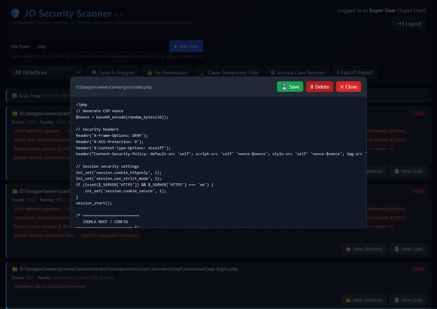Click folder icon of first detection result
Screen dimensions: 437x309
pyautogui.click(x=15, y=113)
